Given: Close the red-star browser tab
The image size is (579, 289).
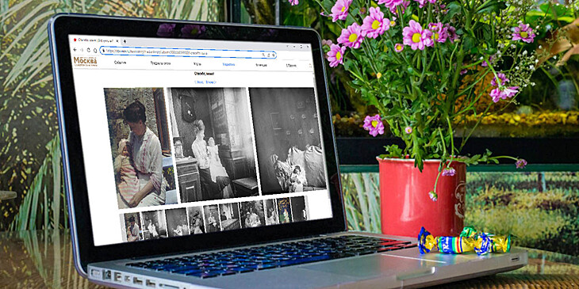Looking at the screenshot, I should coord(117,40).
